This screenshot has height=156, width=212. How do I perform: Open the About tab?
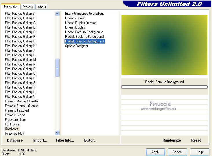tap(42, 7)
